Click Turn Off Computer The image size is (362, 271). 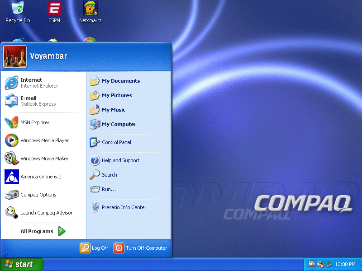point(141,248)
